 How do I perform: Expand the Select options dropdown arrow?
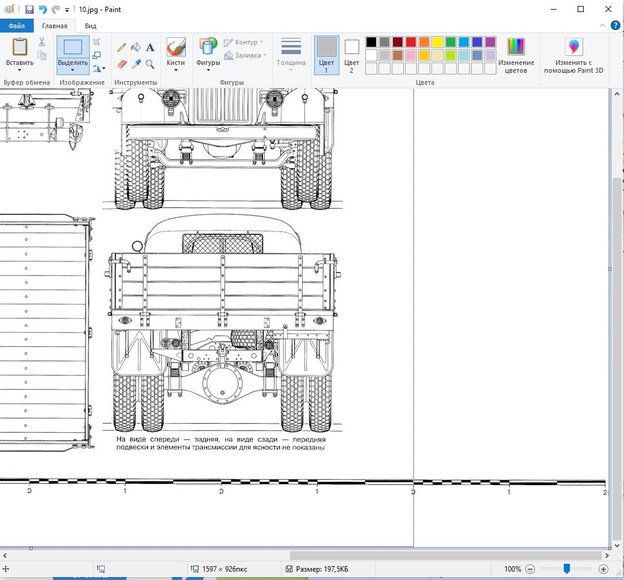coord(72,70)
